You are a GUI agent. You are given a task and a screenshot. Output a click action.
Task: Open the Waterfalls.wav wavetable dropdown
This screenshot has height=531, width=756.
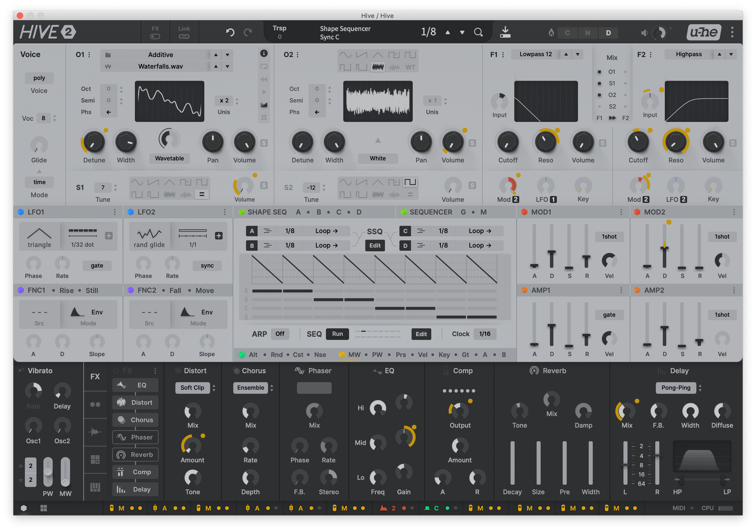pos(160,66)
